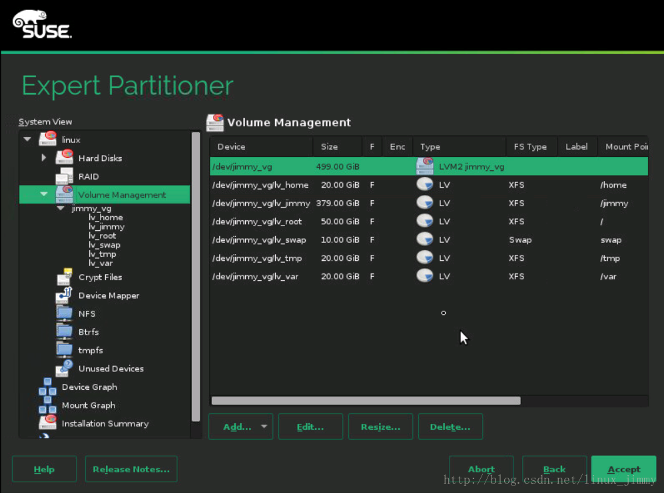Screen dimensions: 664x493
Task: Click the LV icon in lv_swap row
Action: coord(425,239)
